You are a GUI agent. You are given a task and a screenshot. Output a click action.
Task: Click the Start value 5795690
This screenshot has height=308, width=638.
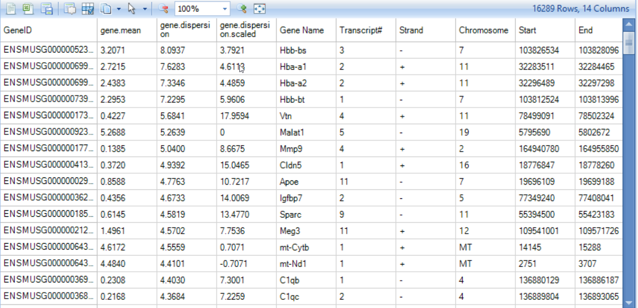click(x=535, y=132)
